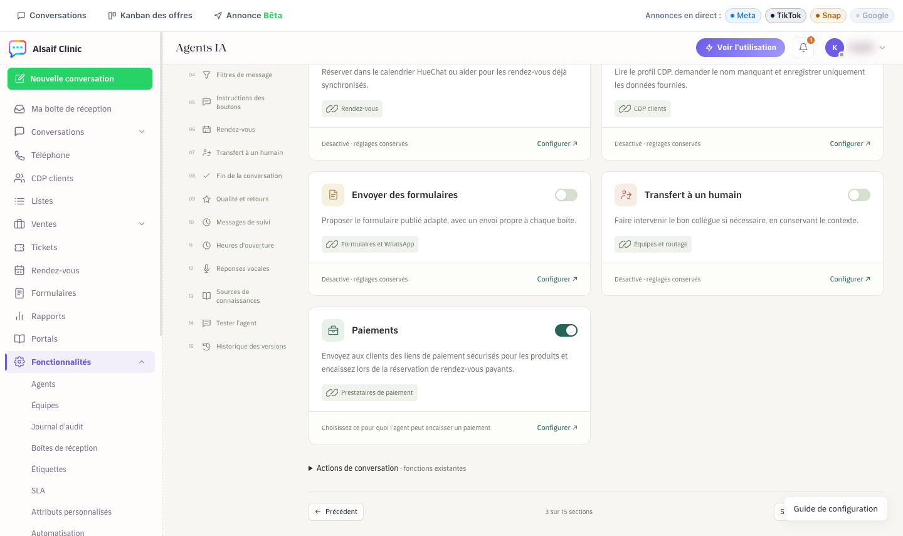
Task: Click Configurer on Transfert à un humain card
Action: coord(850,280)
